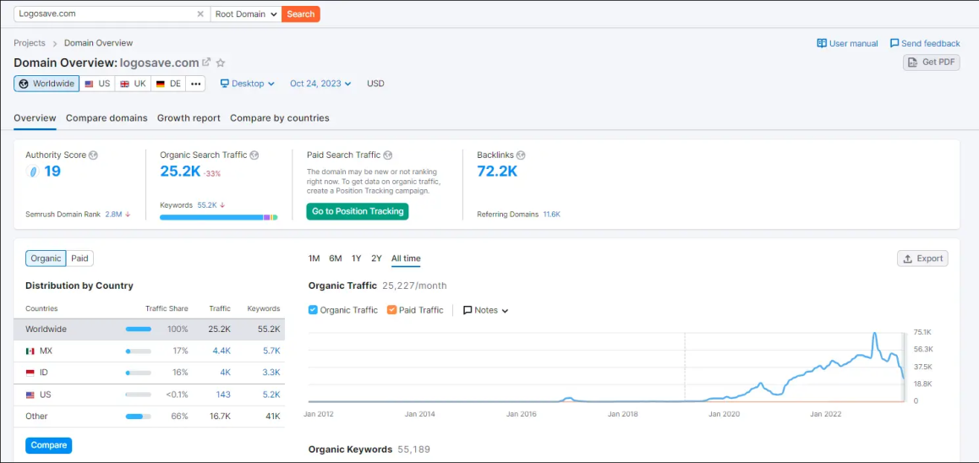Click the globe info icon next to Authority Score
The width and height of the screenshot is (979, 463).
93,155
